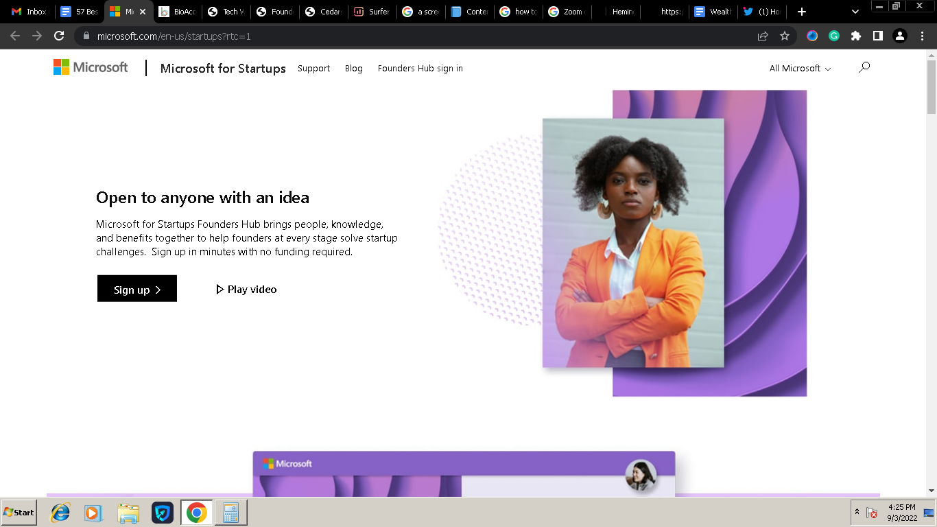This screenshot has height=527, width=937.
Task: Go back using the browser back arrow
Action: click(x=15, y=36)
